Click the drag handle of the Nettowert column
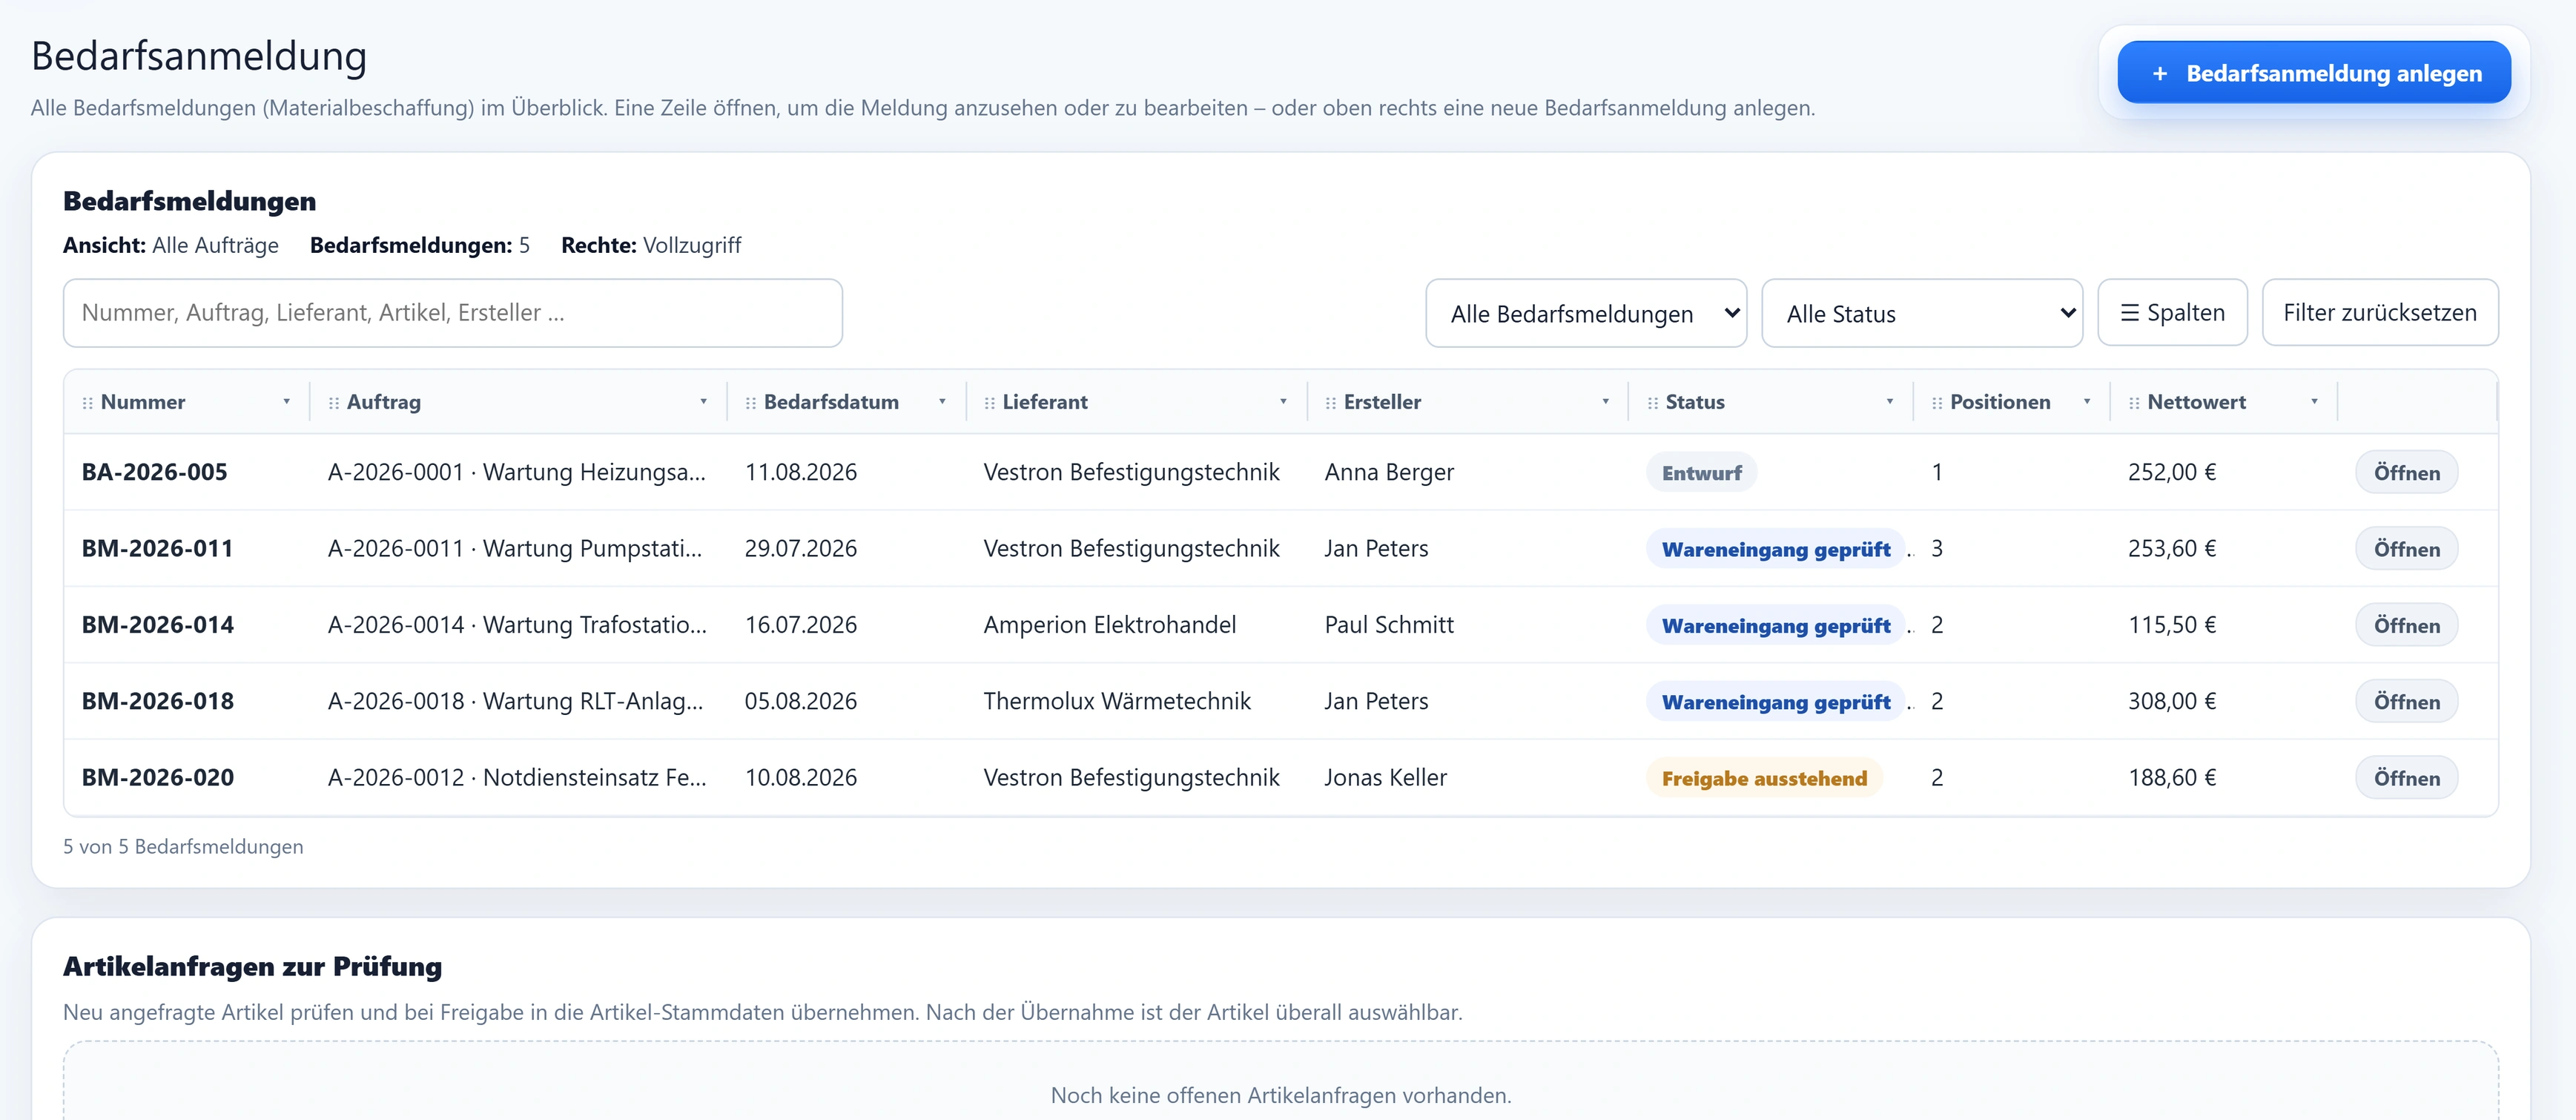The height and width of the screenshot is (1120, 2576). [x=2135, y=403]
